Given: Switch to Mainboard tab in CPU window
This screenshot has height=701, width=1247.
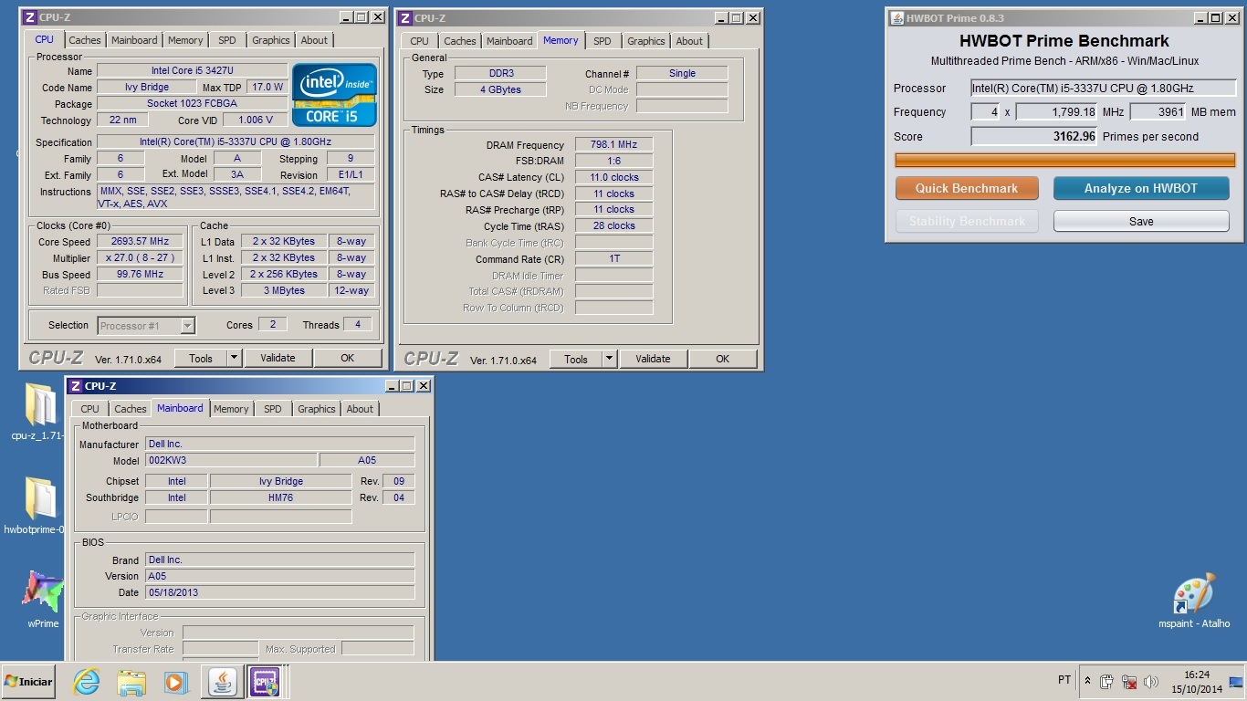Looking at the screenshot, I should pos(134,40).
